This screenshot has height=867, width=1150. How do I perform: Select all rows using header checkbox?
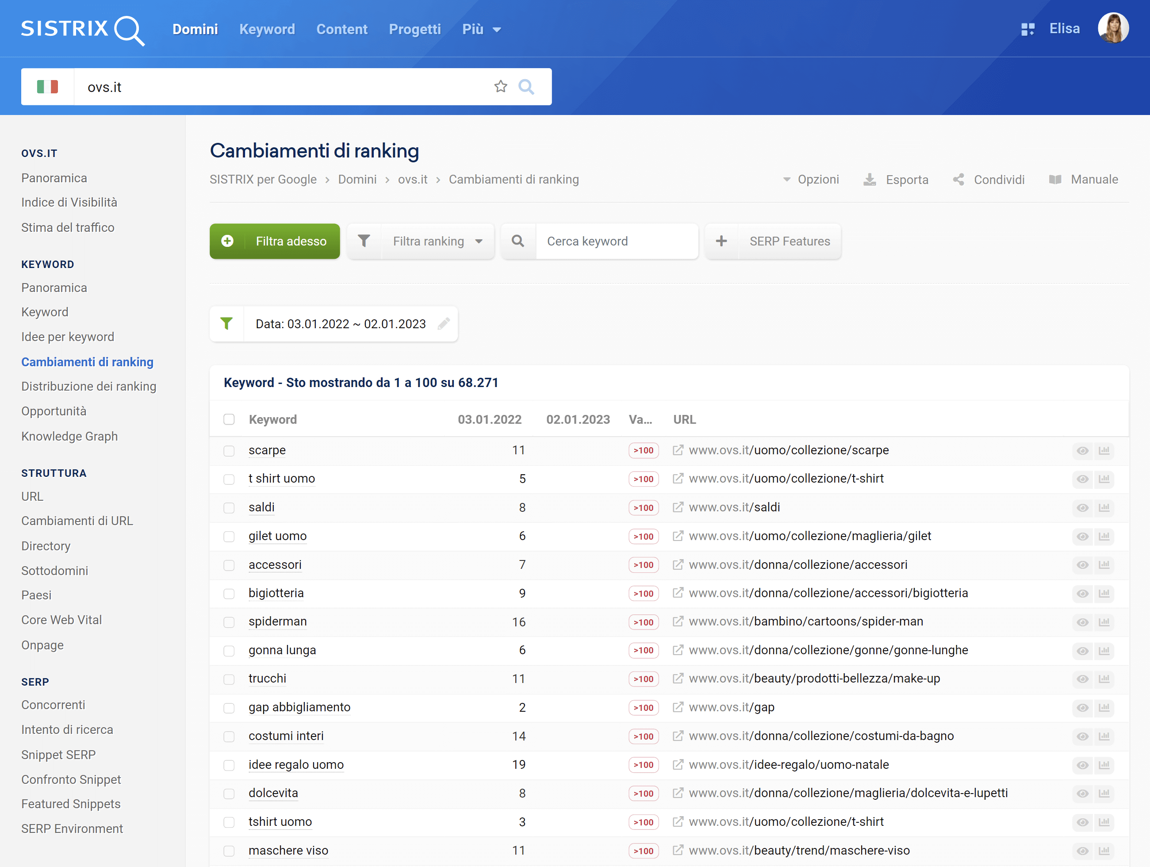coord(229,419)
